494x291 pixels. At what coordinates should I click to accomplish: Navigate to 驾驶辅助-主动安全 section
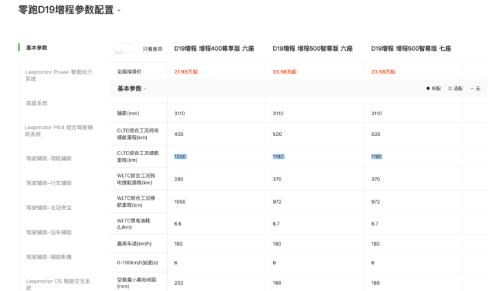49,207
